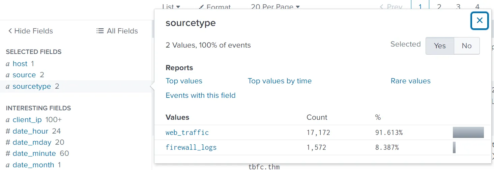This screenshot has width=494, height=170.
Task: Open the 20 Per Page dropdown
Action: point(275,7)
